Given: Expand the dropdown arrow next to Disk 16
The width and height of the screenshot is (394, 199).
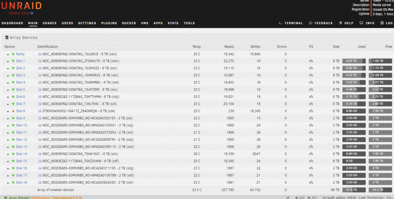Looking at the screenshot, I should click(x=8, y=168).
